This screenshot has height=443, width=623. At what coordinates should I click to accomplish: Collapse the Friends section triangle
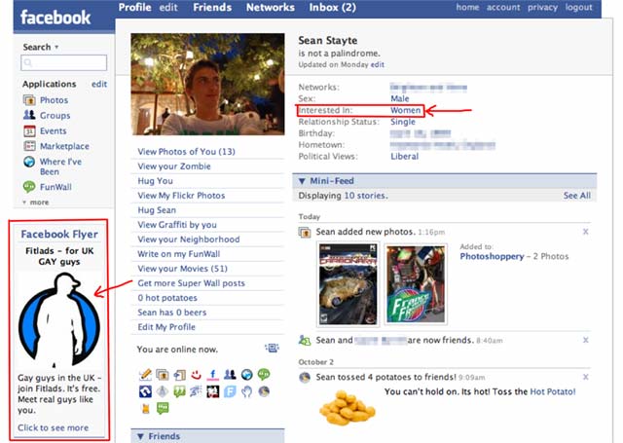pos(140,436)
